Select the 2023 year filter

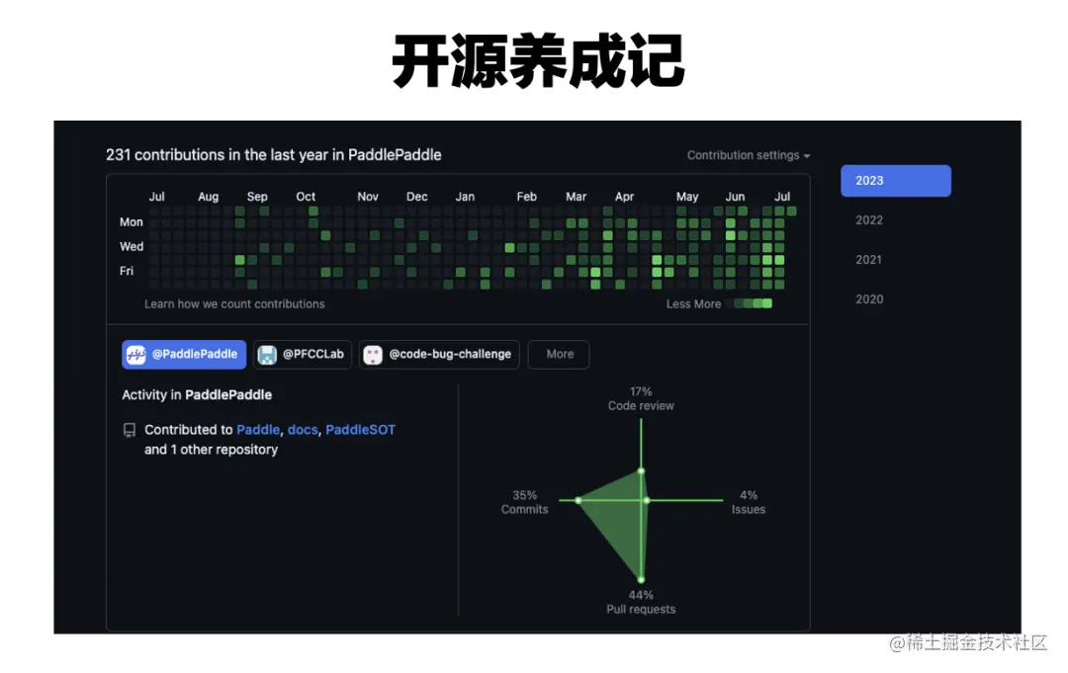[896, 180]
